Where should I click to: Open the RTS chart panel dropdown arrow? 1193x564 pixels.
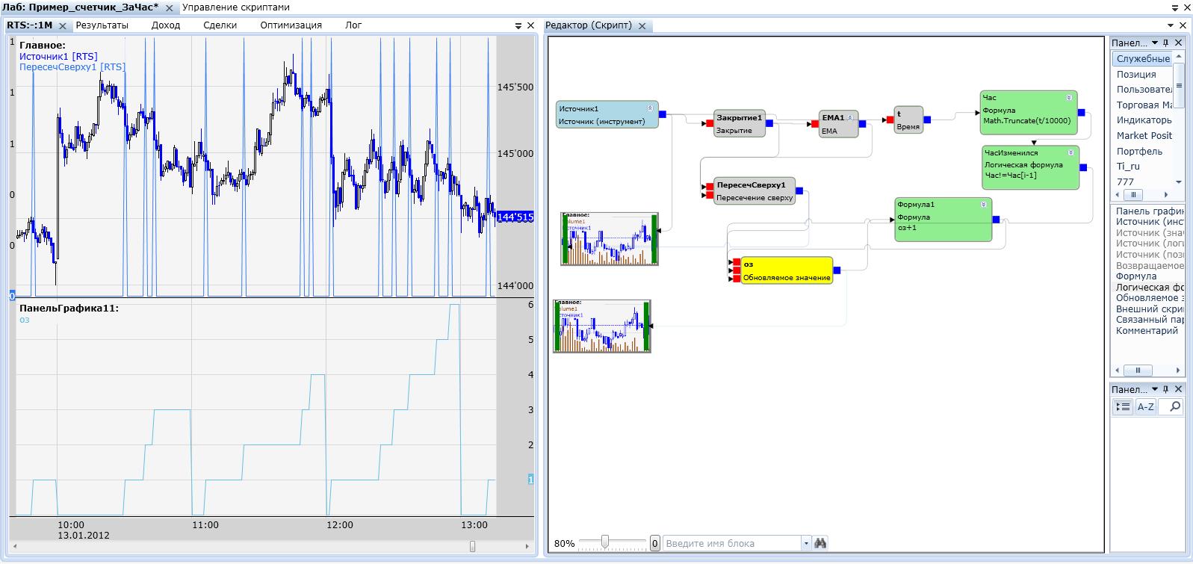coord(518,25)
